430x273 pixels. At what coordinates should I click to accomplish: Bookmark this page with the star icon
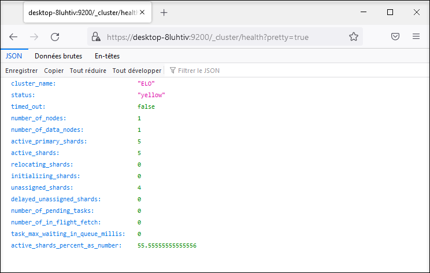(354, 37)
